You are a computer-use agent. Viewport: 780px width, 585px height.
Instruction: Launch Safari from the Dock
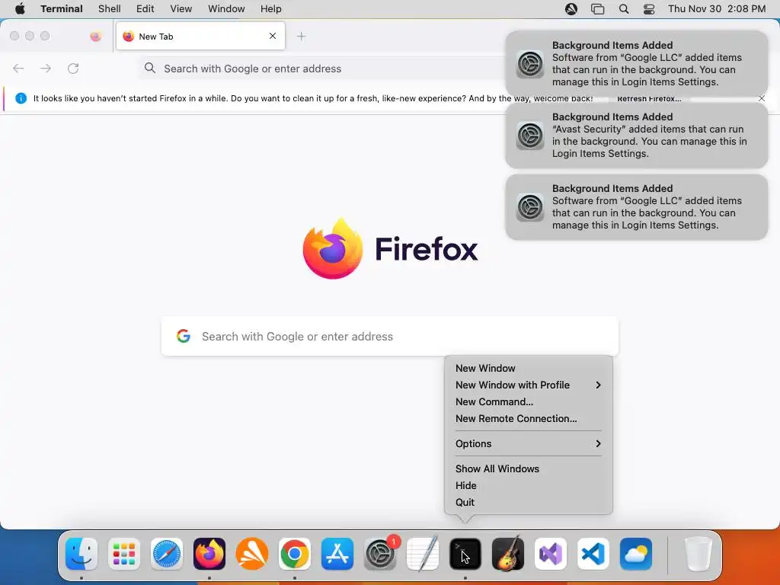(167, 554)
